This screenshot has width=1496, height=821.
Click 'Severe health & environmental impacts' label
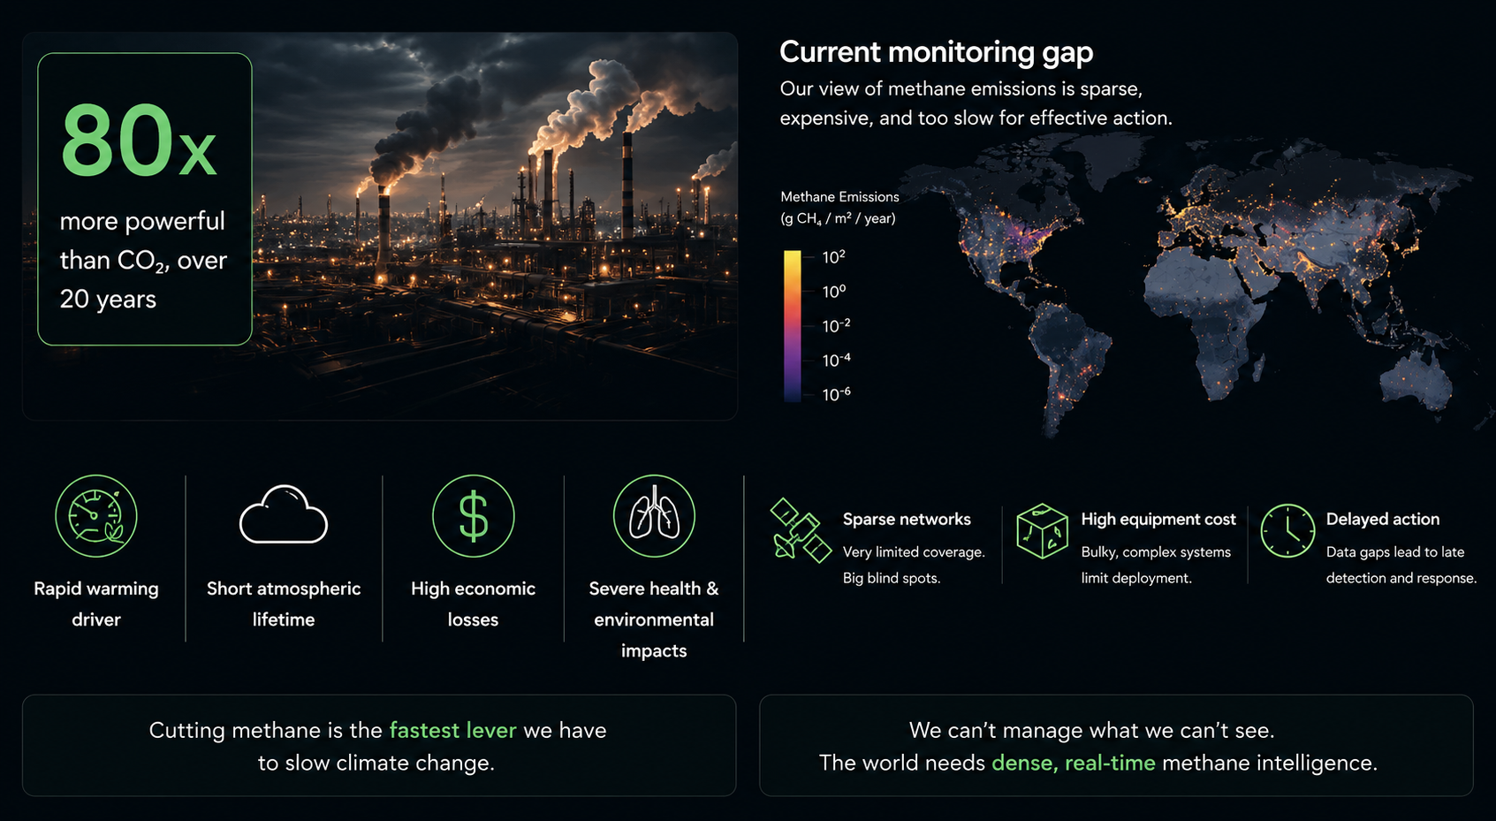pyautogui.click(x=654, y=620)
